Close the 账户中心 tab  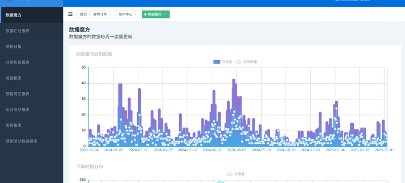point(136,15)
